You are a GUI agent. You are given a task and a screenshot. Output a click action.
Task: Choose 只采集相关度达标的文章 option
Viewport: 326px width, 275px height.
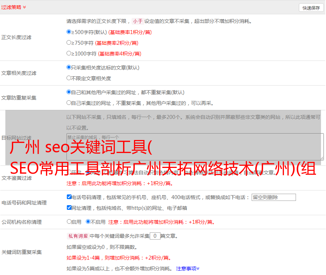69,67
